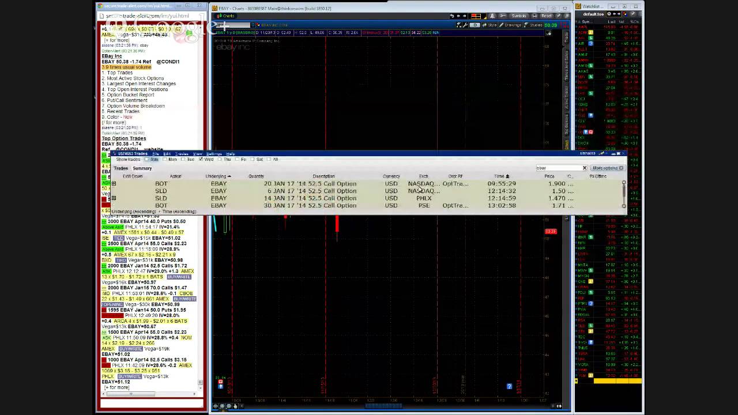The width and height of the screenshot is (738, 415).
Task: Click the pan hand icon at chart bottom
Action: pyautogui.click(x=235, y=406)
